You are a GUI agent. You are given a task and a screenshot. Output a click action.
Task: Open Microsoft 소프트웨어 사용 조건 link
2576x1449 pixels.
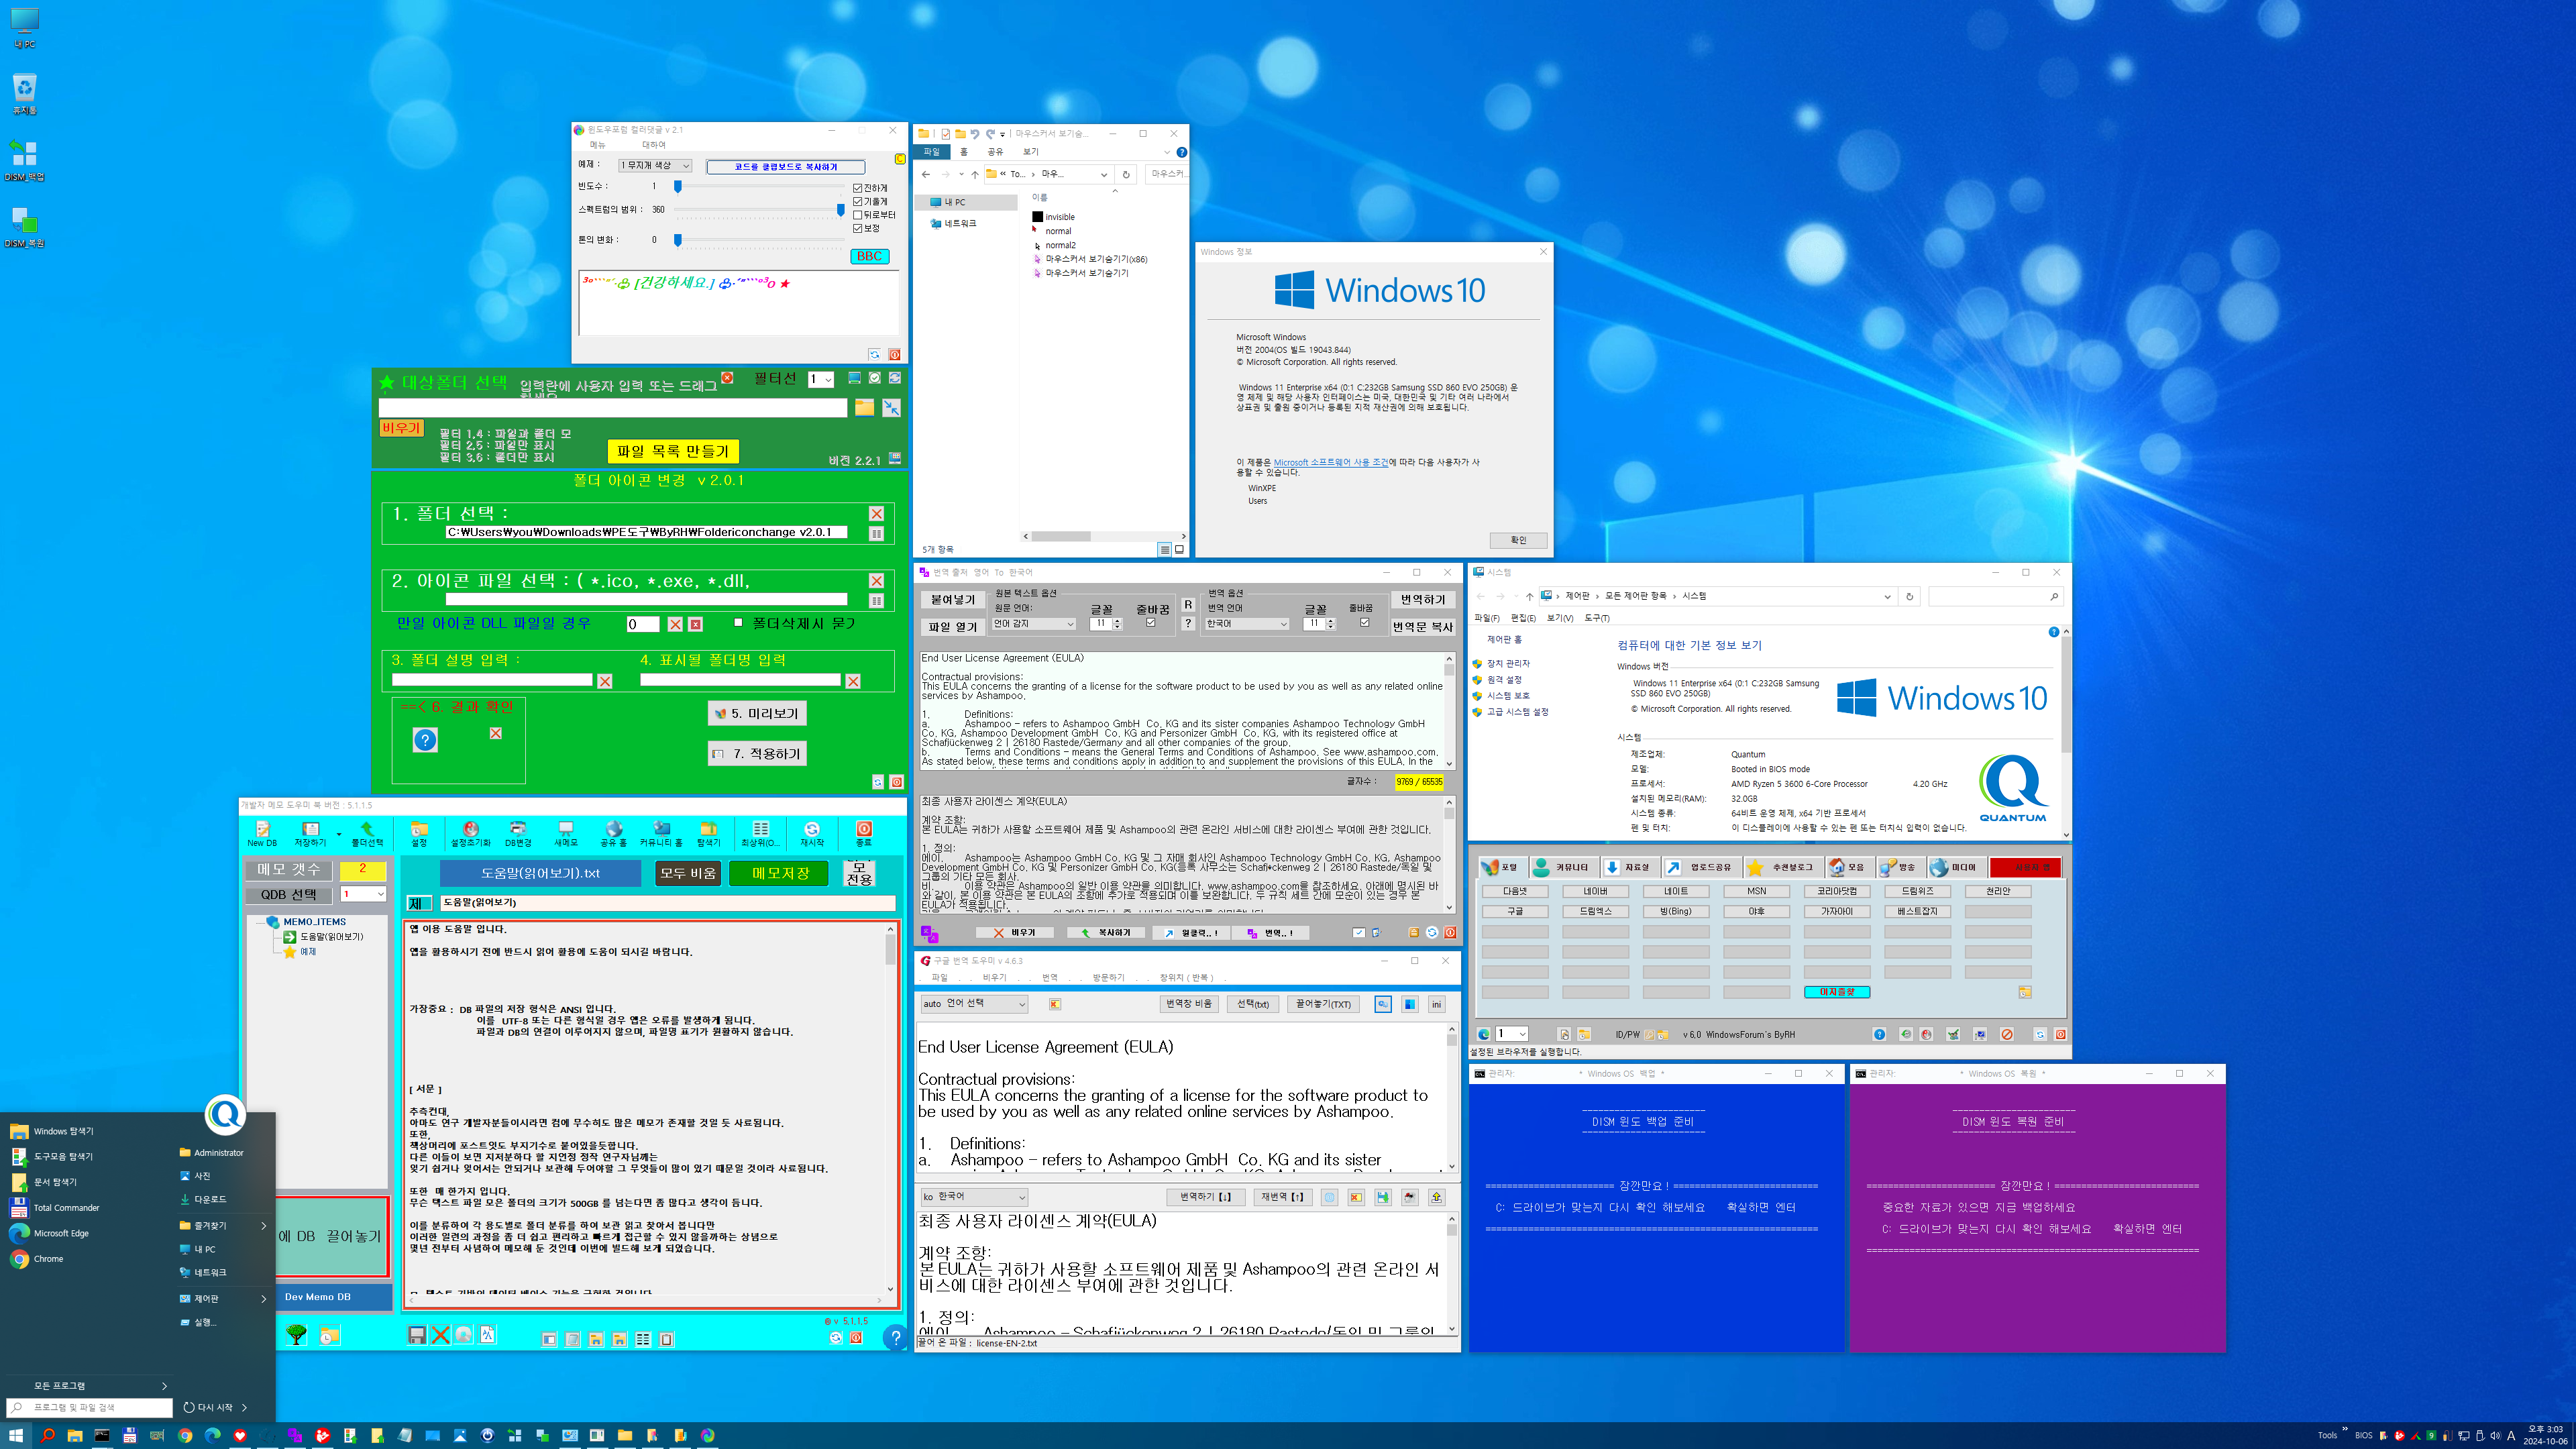1330,462
